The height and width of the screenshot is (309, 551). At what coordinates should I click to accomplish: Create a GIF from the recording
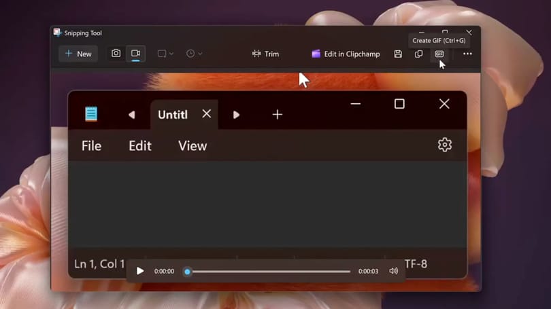point(439,54)
